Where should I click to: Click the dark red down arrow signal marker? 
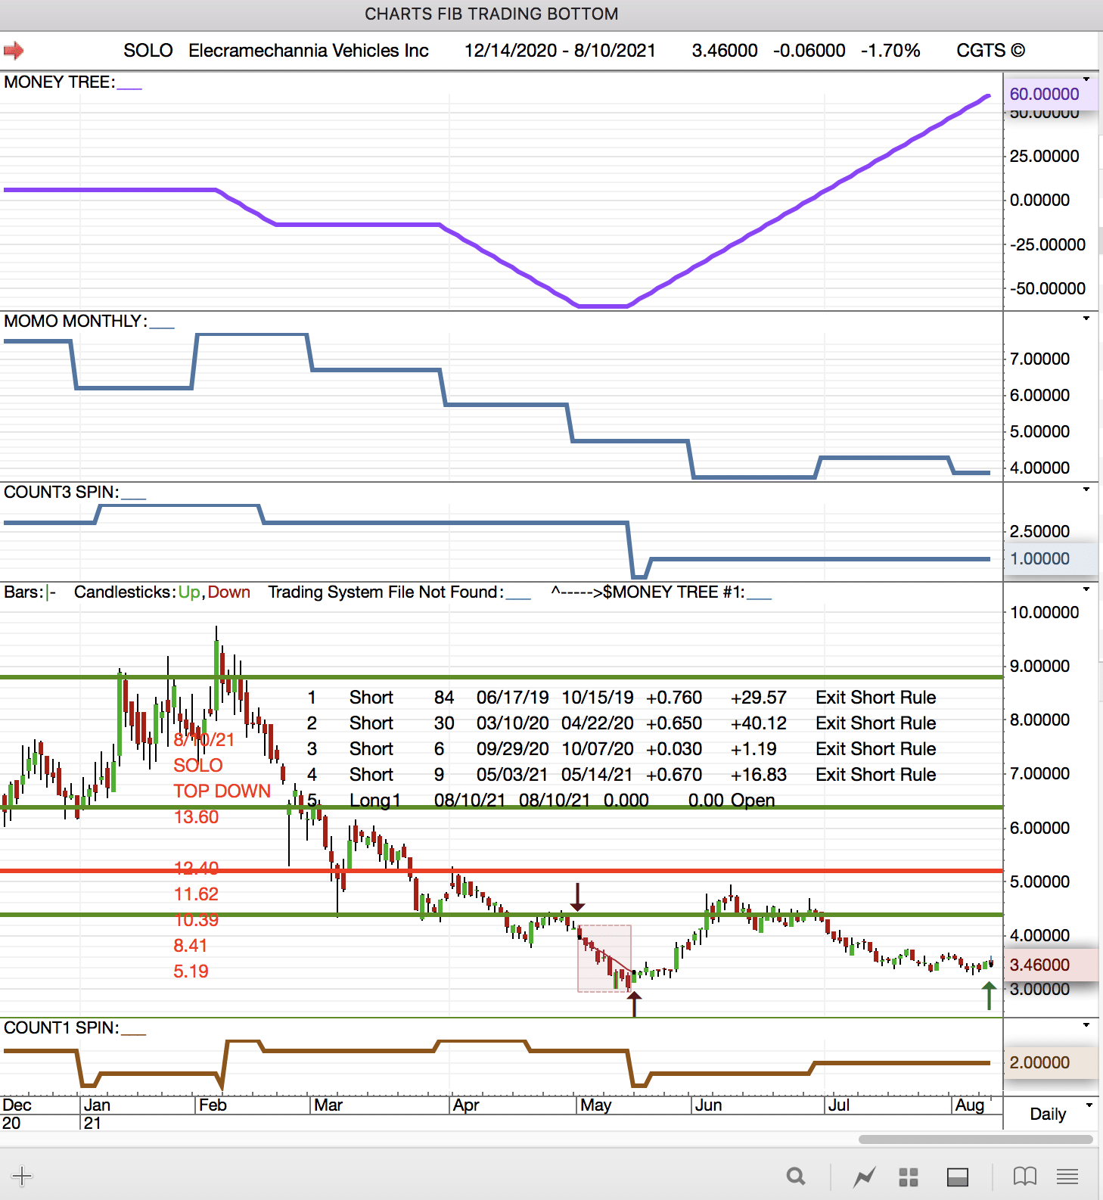pyautogui.click(x=577, y=897)
